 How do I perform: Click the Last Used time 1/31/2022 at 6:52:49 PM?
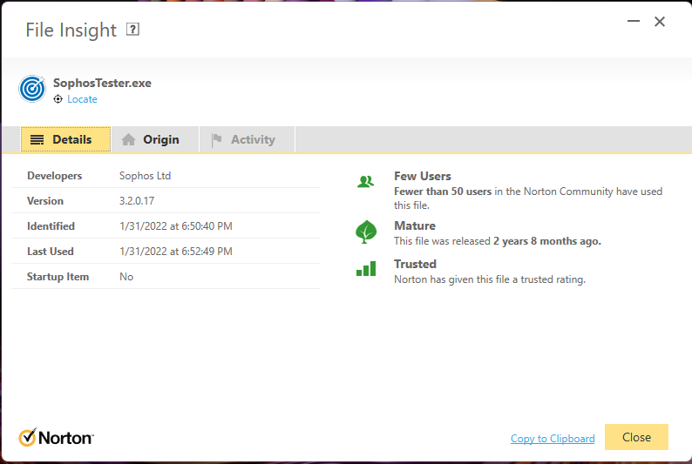point(176,252)
